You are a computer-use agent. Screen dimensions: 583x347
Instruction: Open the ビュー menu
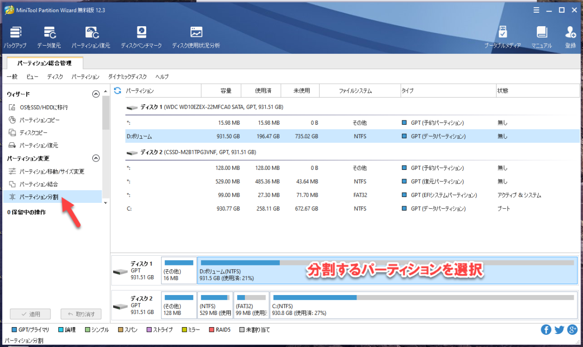(33, 77)
